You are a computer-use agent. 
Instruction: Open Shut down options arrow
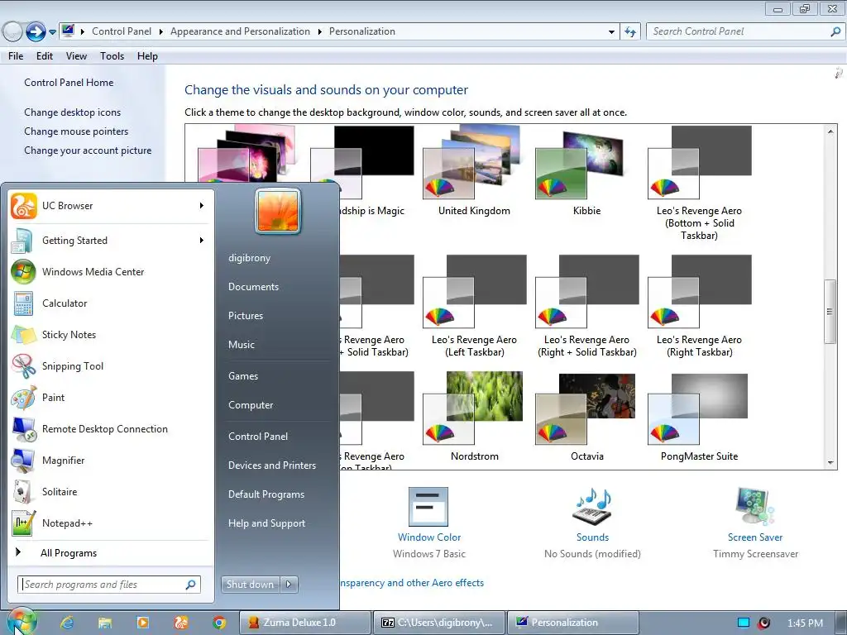click(289, 585)
